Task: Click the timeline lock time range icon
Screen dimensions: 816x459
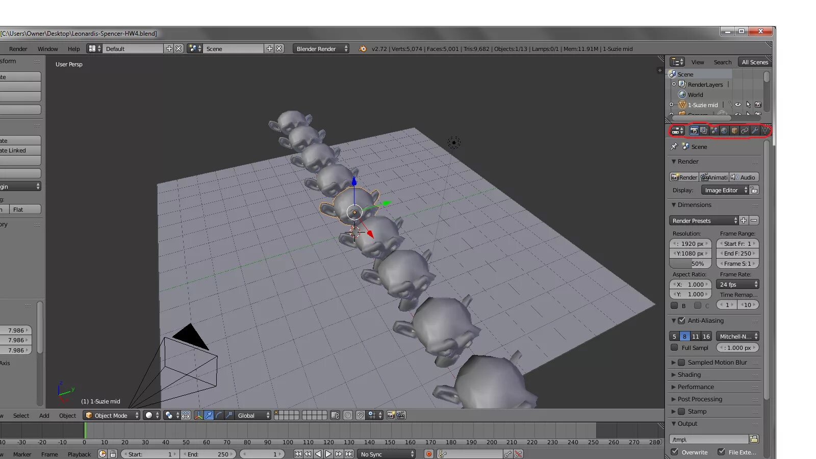Action: (113, 454)
